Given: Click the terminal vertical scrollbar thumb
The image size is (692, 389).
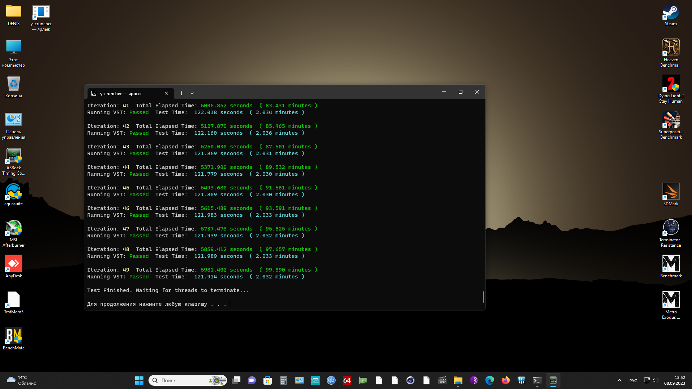Looking at the screenshot, I should (483, 297).
